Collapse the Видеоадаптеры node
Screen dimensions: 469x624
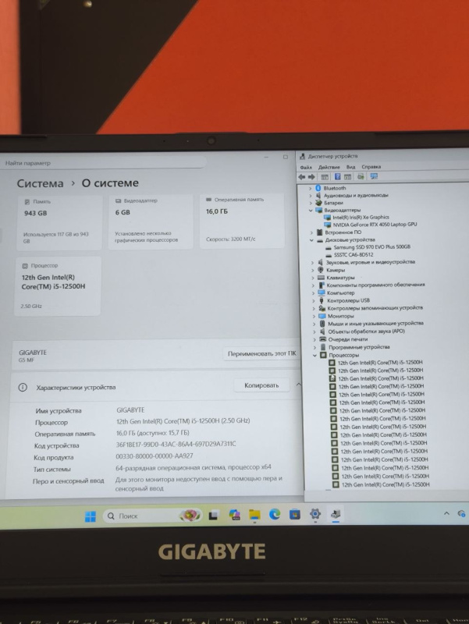pos(311,210)
